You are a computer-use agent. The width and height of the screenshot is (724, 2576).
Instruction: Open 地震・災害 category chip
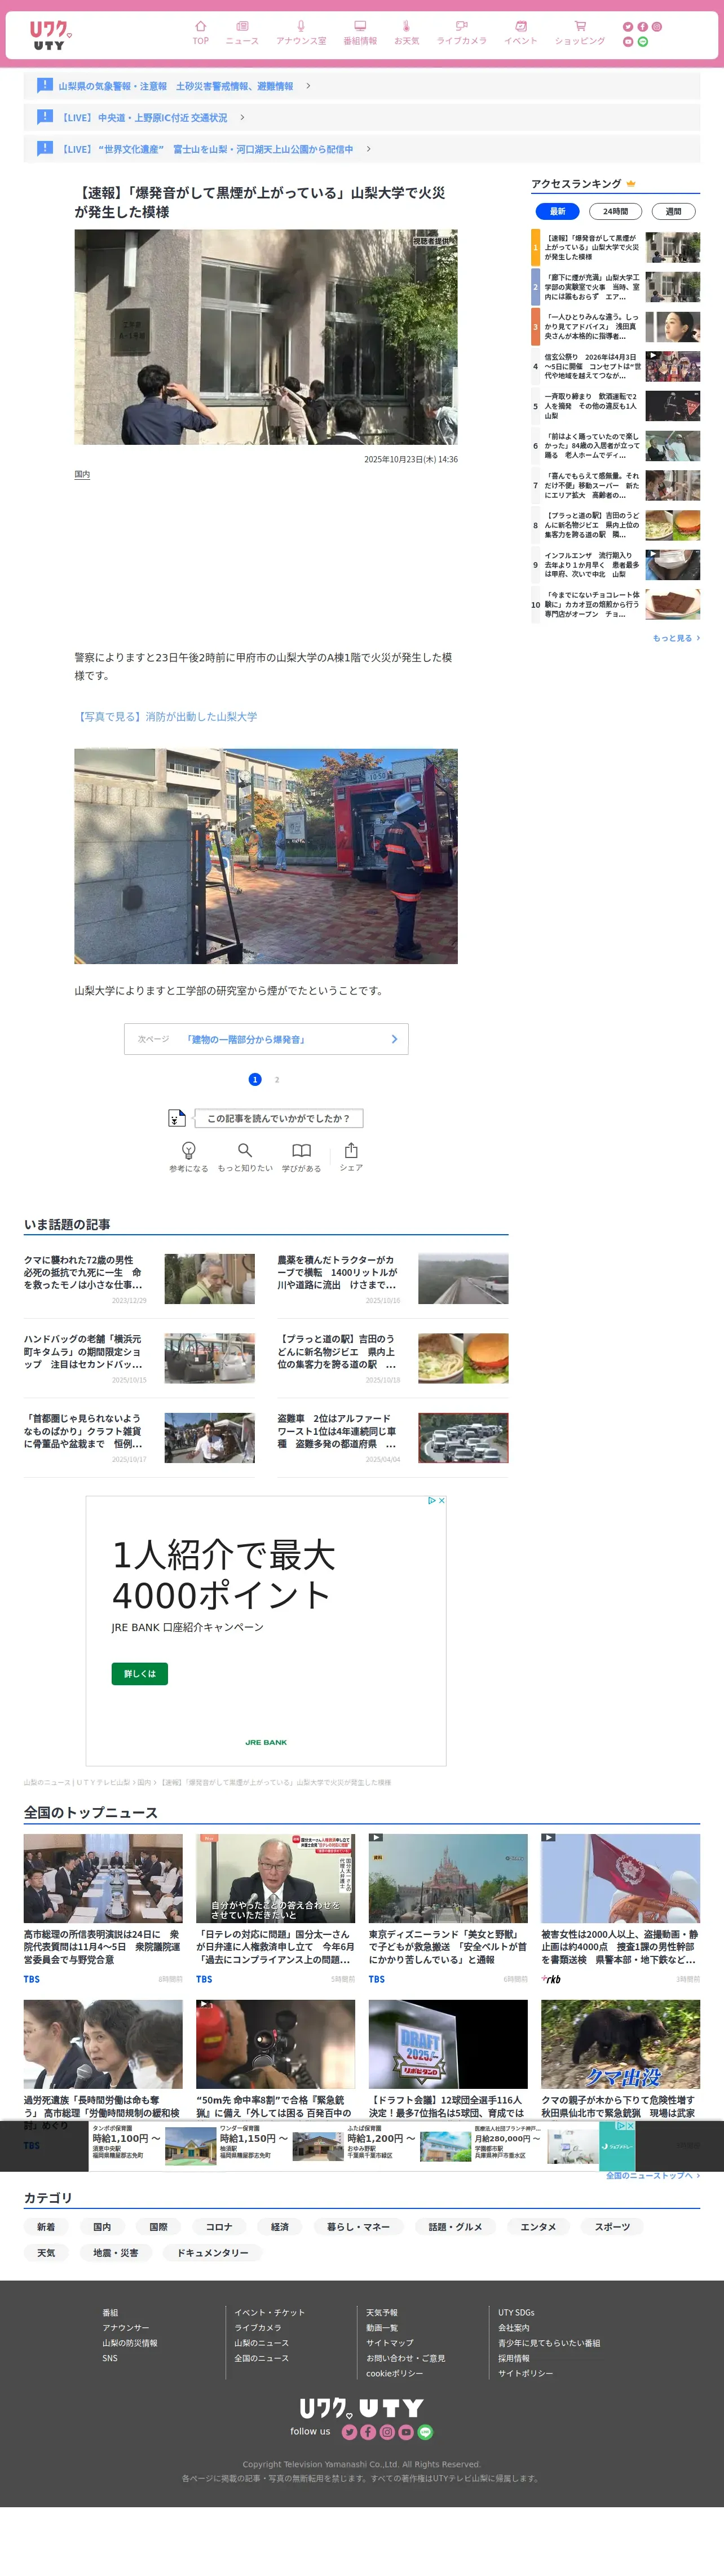point(116,2253)
